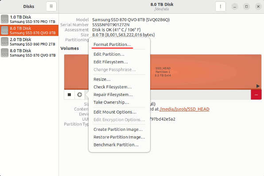The height and width of the screenshot is (176, 264).
Task: Delete partition with the red minus button
Action: pyautogui.click(x=256, y=95)
